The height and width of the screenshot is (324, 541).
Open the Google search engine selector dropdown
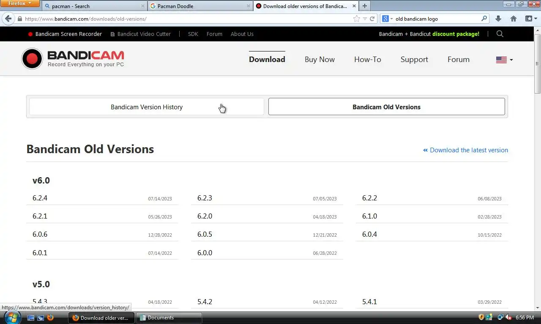tap(388, 19)
